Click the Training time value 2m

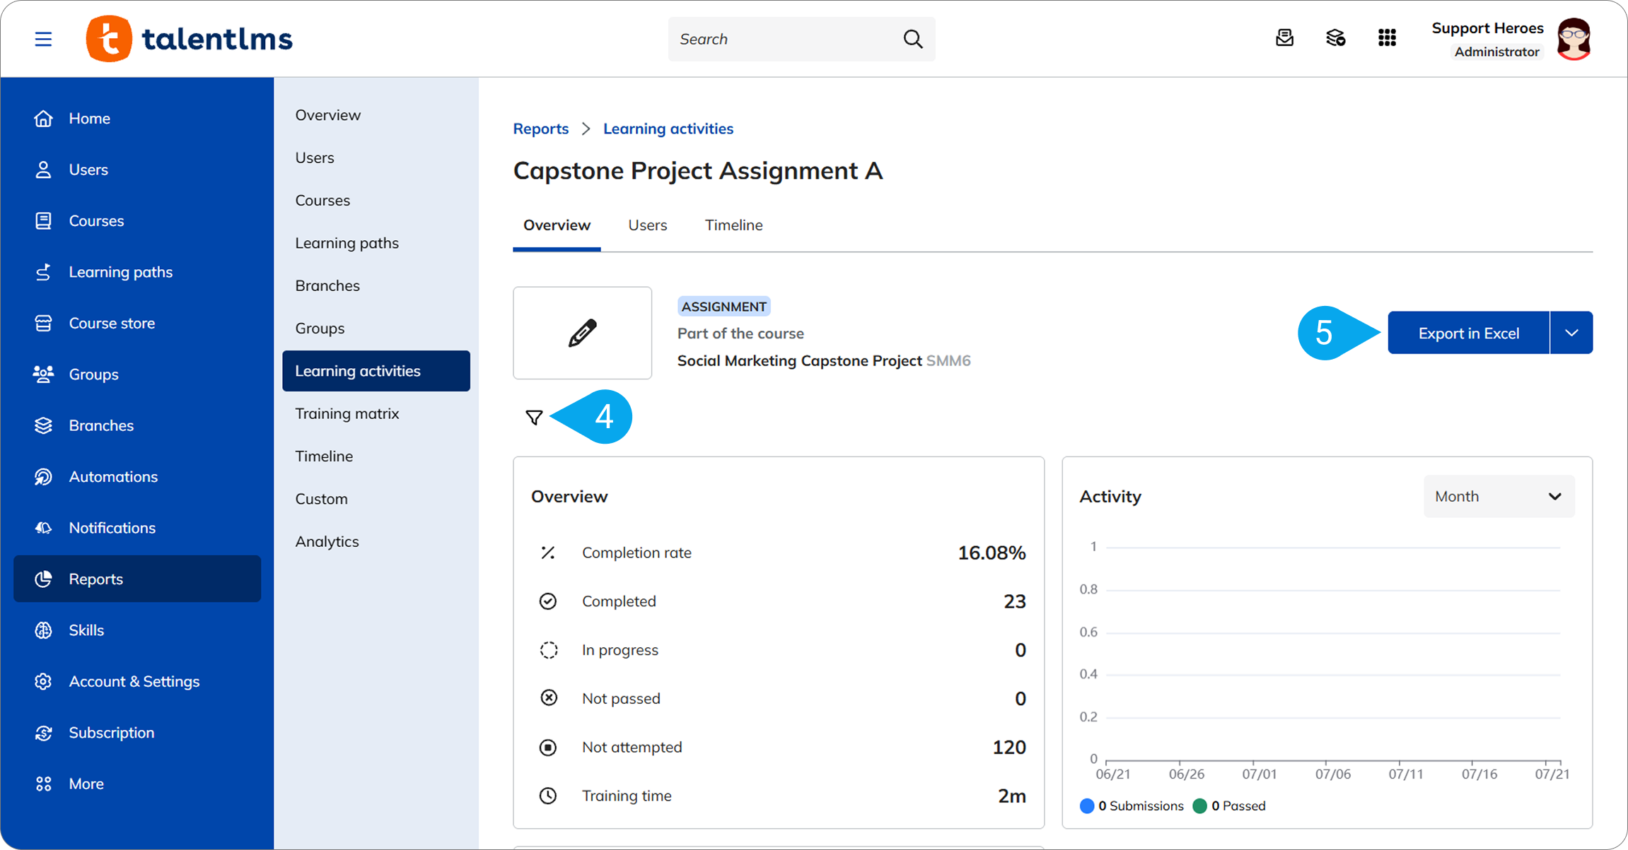(x=1011, y=796)
